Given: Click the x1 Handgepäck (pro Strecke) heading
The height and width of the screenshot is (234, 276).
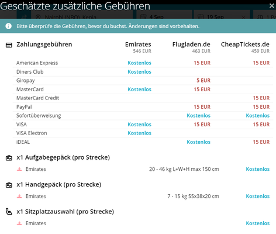Looking at the screenshot, I should pyautogui.click(x=59, y=185).
